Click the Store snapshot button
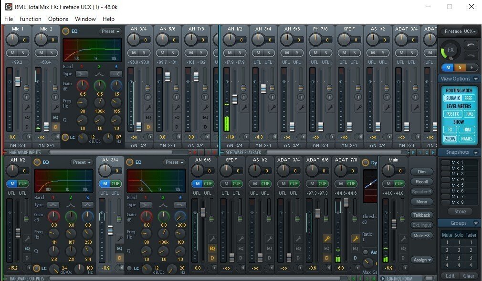Viewport: 482px width, 281px height. click(460, 211)
